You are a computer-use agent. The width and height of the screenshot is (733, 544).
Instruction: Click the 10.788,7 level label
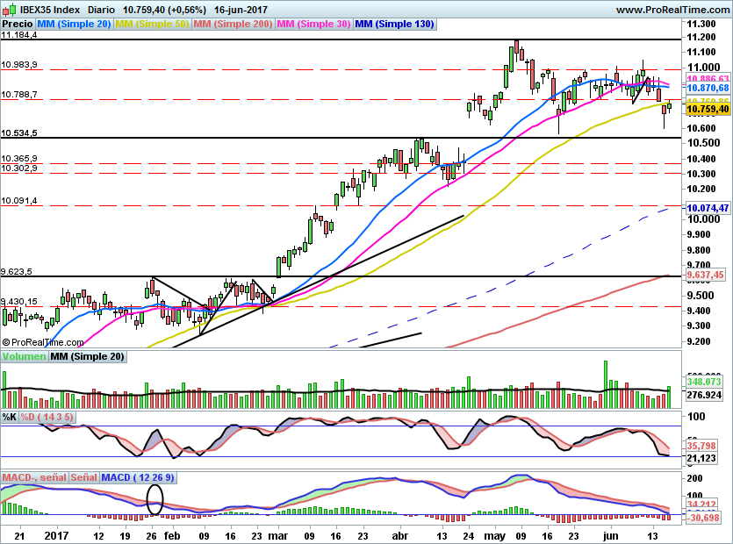point(18,95)
